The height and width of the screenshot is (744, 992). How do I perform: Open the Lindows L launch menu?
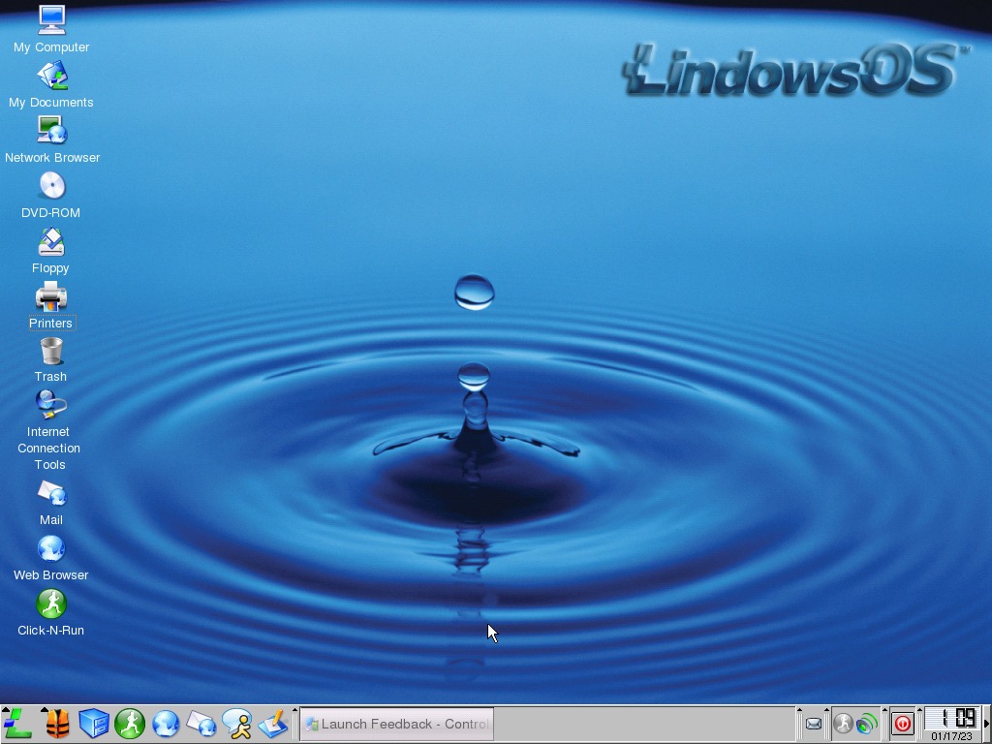point(18,725)
